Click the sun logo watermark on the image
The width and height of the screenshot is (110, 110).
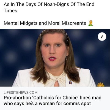tap(101, 85)
